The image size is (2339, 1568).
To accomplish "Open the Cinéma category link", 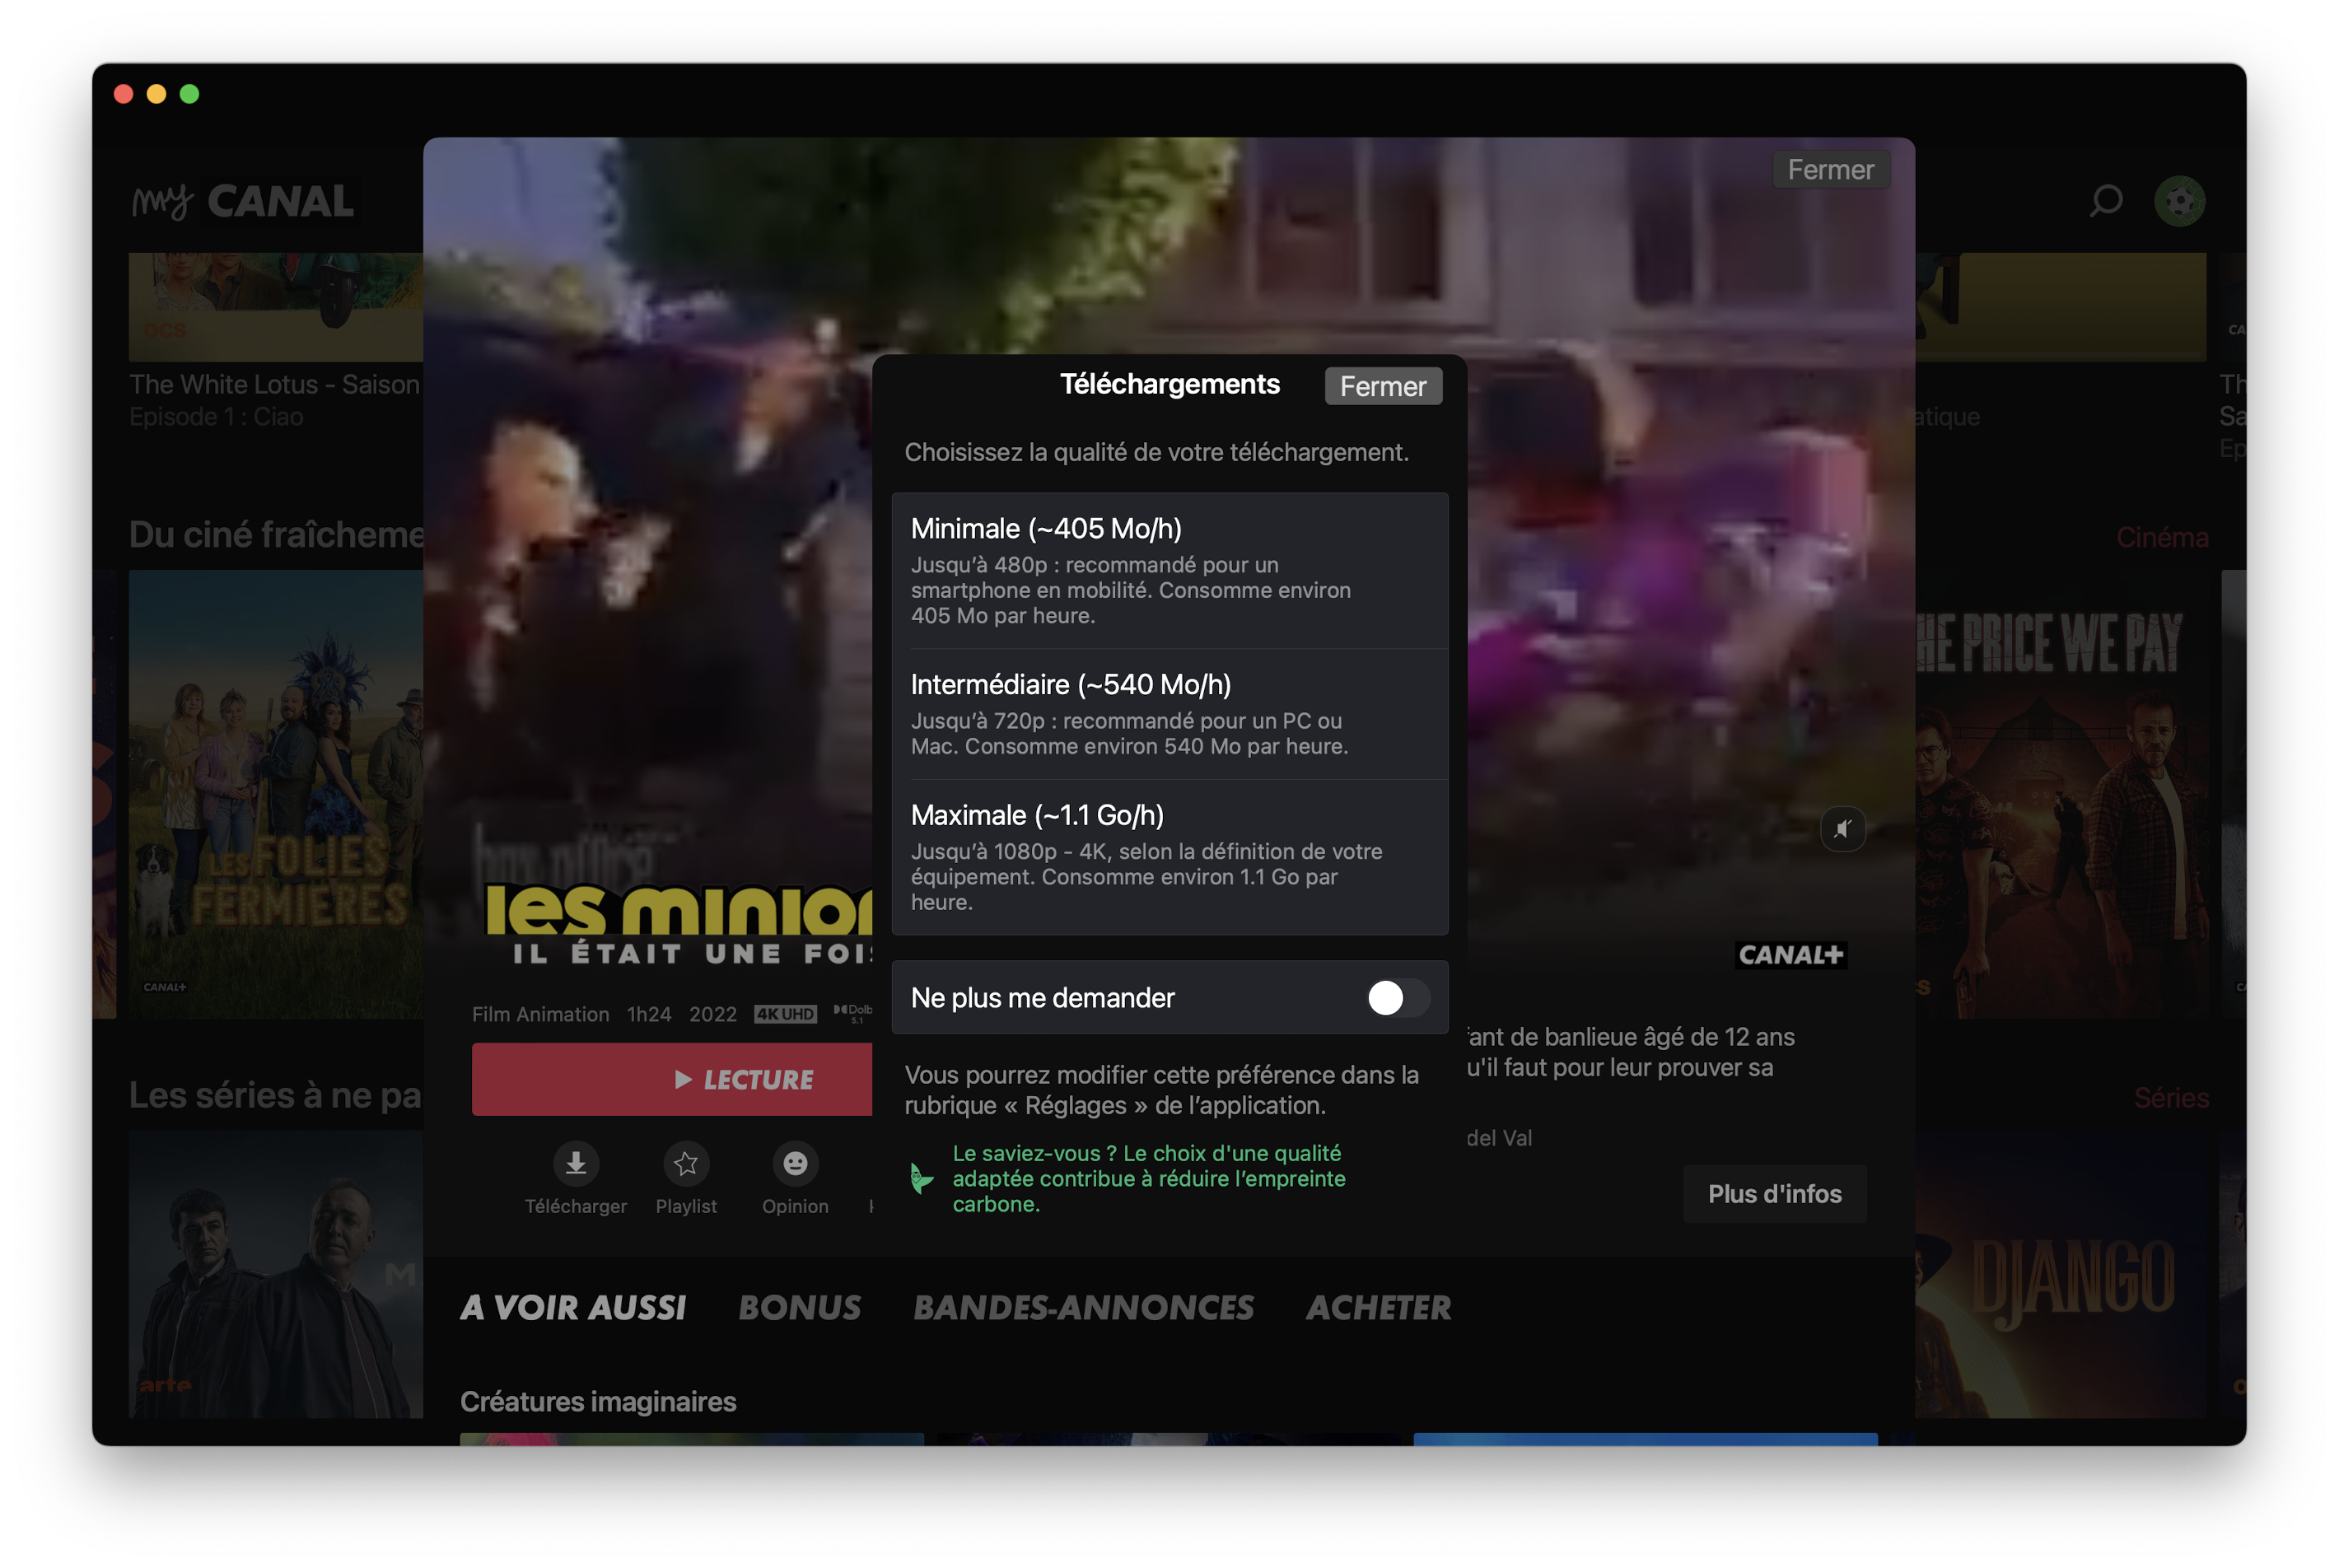I will 2162,538.
